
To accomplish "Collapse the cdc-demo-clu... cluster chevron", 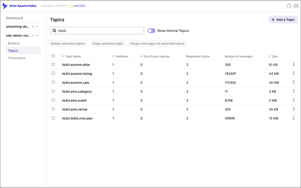I will tap(37, 36).
